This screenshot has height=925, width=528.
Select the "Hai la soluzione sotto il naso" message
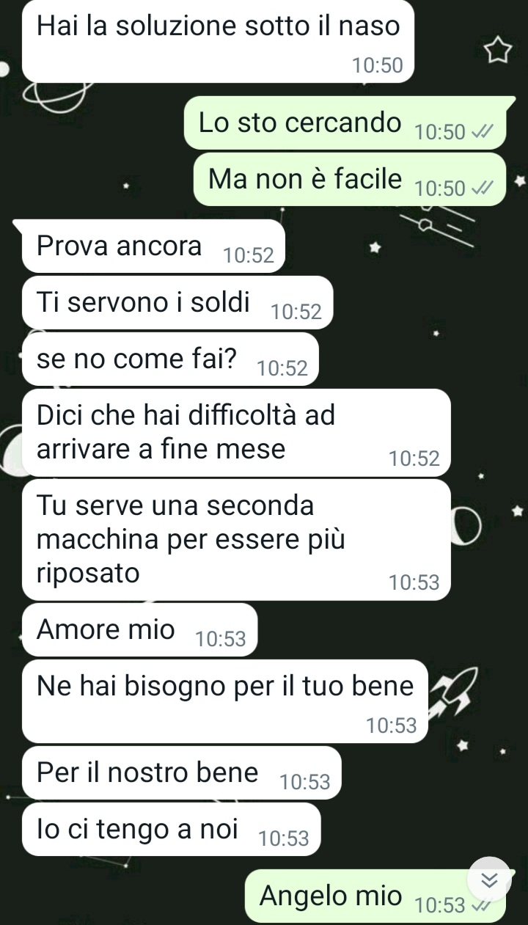(x=219, y=41)
